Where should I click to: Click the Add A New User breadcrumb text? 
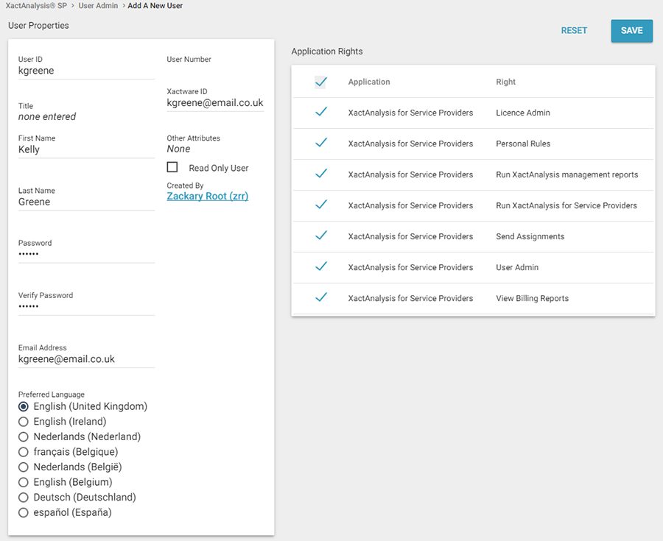155,5
